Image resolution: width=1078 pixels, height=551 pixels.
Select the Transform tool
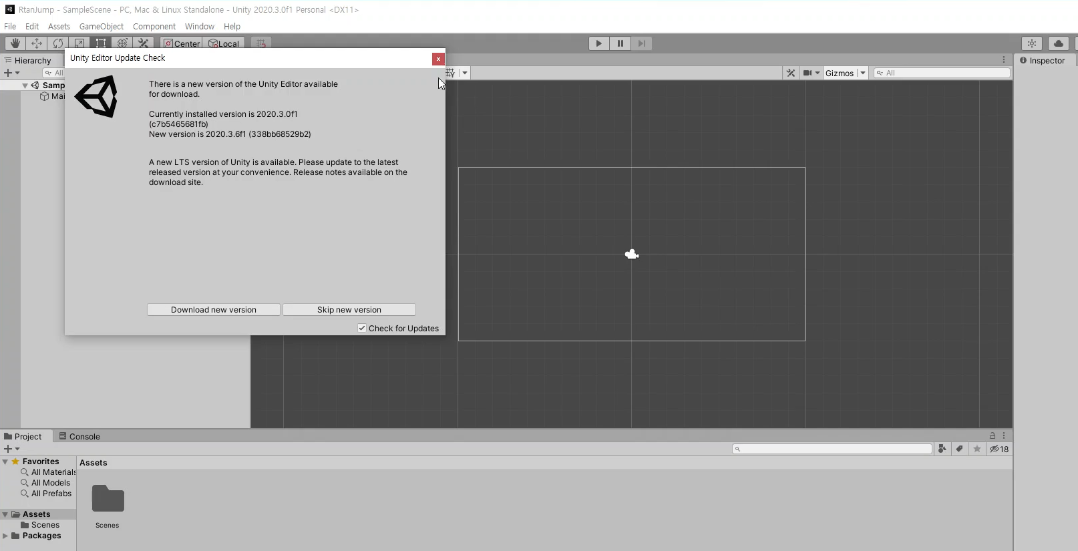pos(122,43)
